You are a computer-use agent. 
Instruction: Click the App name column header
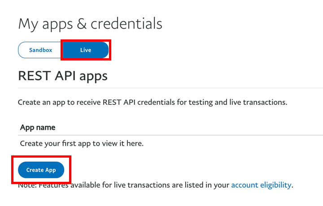click(x=38, y=127)
